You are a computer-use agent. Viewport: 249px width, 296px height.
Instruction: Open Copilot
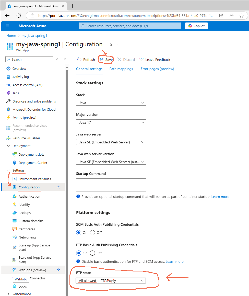click(196, 26)
